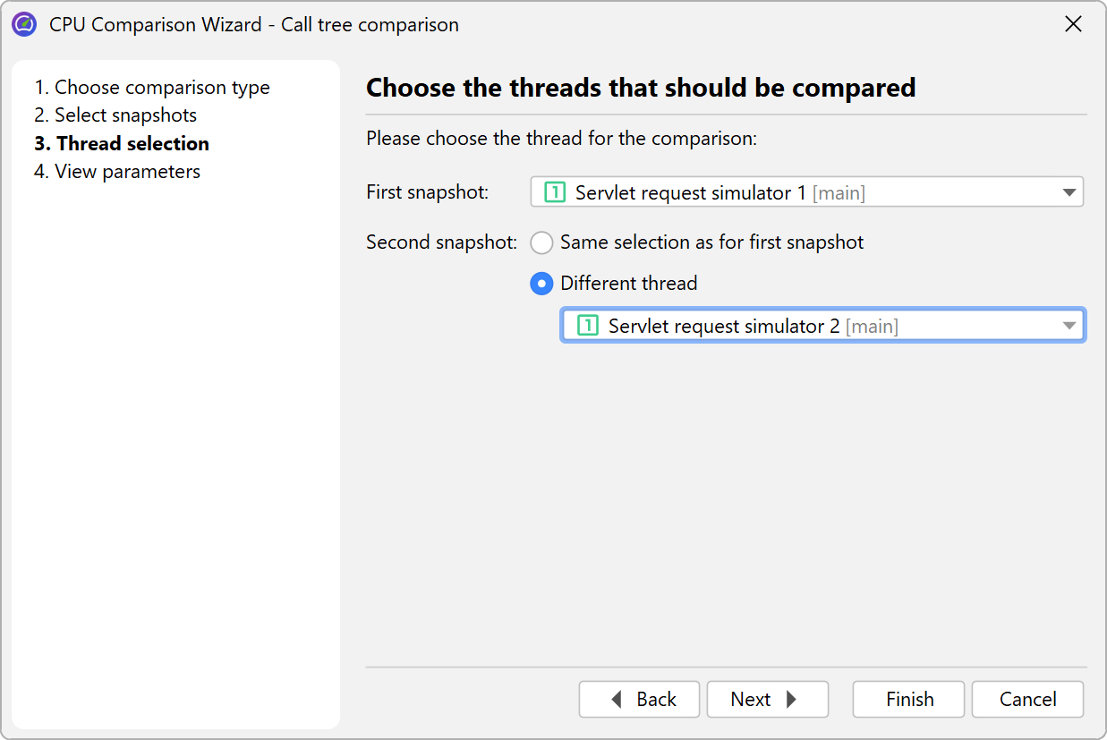Viewport: 1107px width, 740px height.
Task: Click the right arrow icon on Next button
Action: pos(791,700)
